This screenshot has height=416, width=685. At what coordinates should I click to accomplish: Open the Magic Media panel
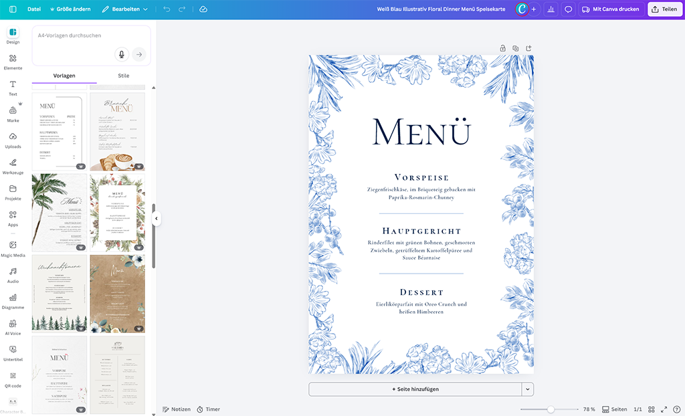pos(13,249)
